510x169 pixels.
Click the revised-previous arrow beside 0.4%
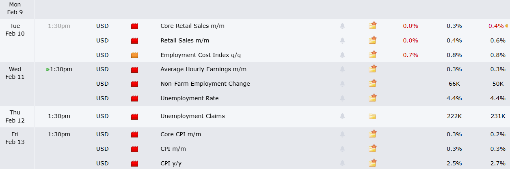[506, 26]
